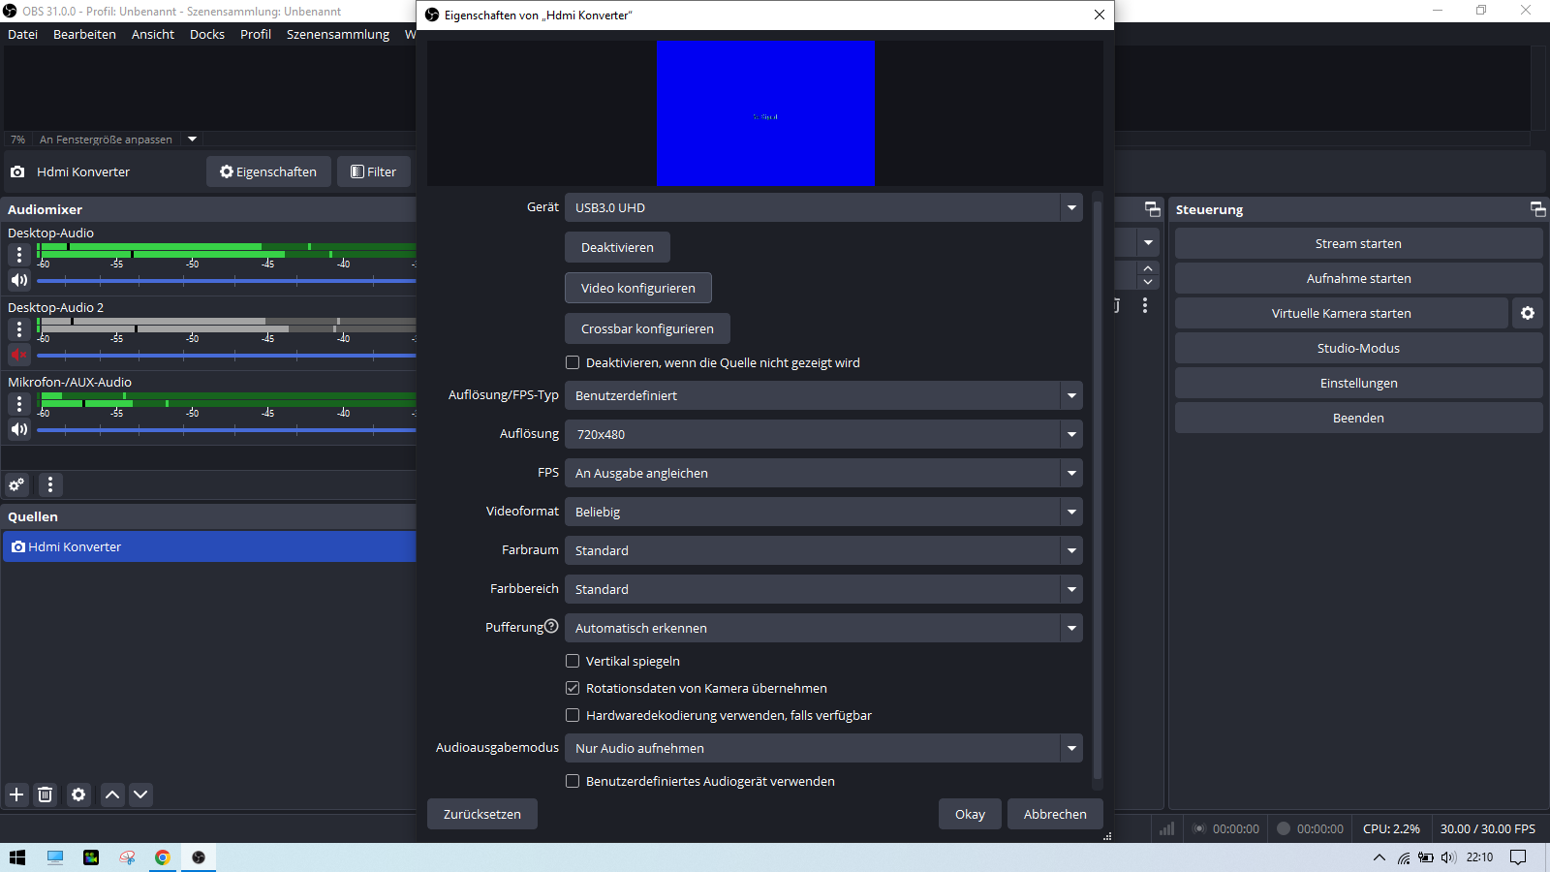Enable 'Hardwaredekodierung verwenden, falls verfügbar'
This screenshot has width=1550, height=872.
tap(573, 715)
